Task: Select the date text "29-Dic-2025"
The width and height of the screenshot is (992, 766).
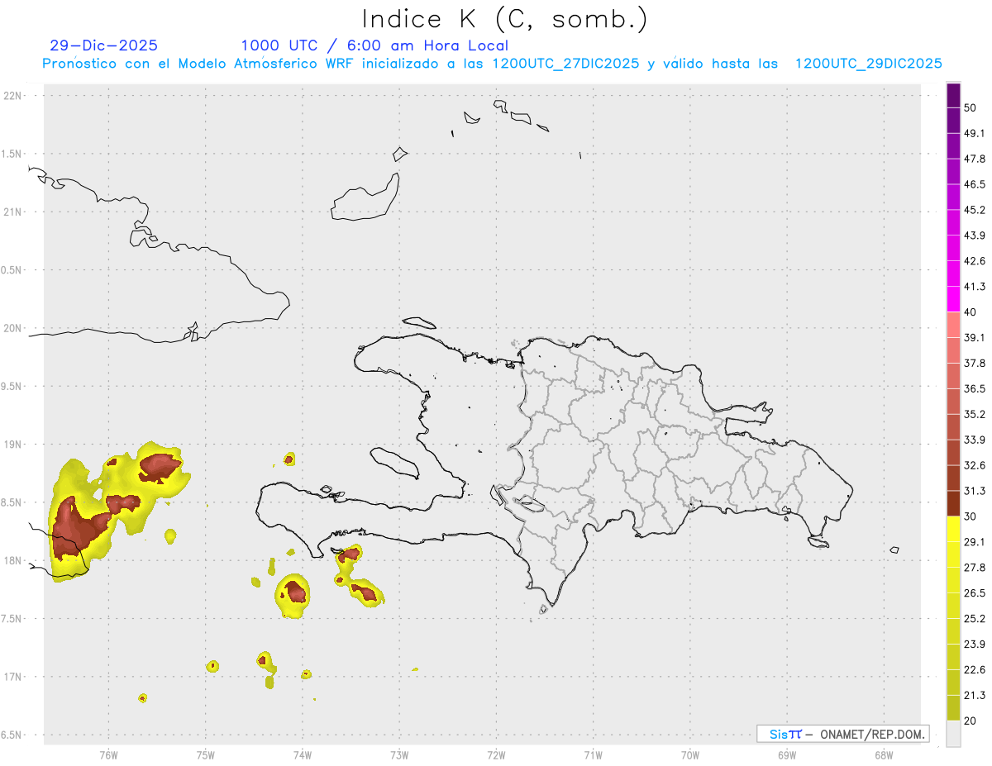Action: pyautogui.click(x=104, y=45)
